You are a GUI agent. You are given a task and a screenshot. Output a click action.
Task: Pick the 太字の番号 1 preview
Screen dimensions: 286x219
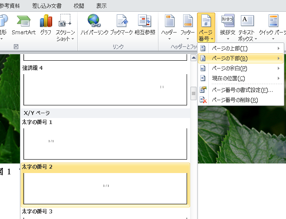click(x=105, y=144)
